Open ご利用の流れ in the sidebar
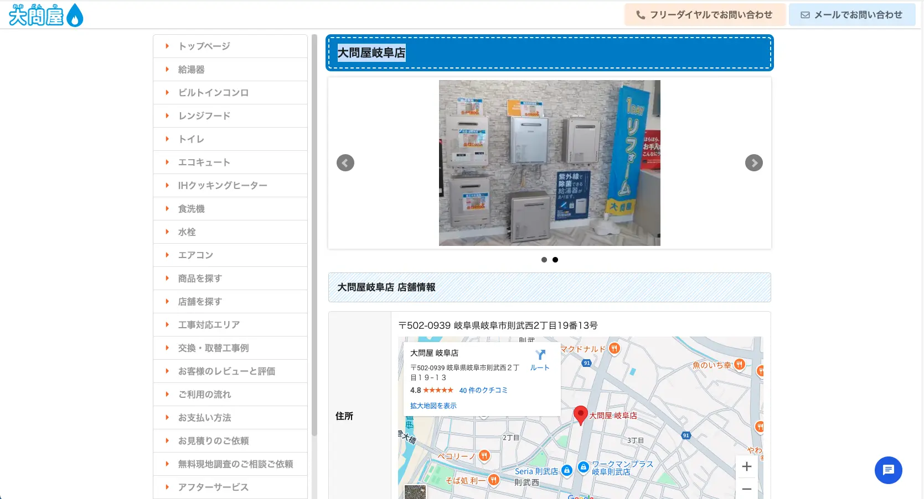Screen dimensions: 924x499 (x=230, y=395)
